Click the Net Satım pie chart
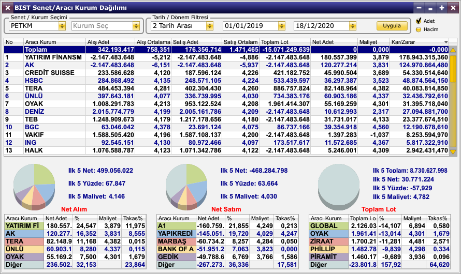Image resolution: width=461 pixels, height=274 pixels. 186,187
